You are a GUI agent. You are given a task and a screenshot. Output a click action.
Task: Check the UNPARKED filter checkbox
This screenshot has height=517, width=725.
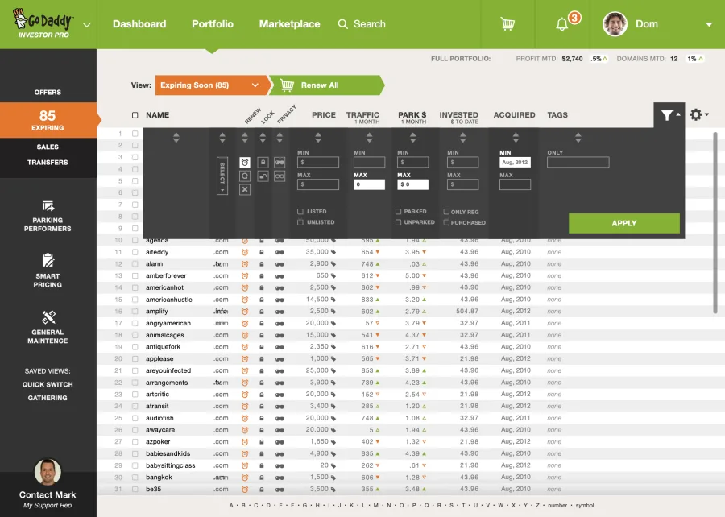click(399, 223)
